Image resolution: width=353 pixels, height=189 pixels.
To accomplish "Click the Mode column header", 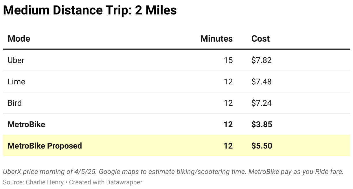I will (x=19, y=39).
